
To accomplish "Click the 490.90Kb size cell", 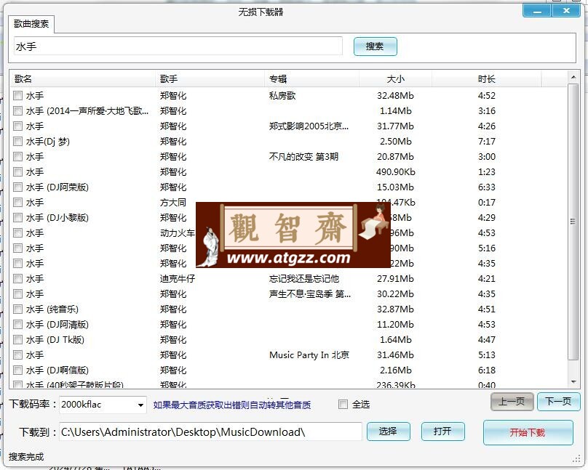I will (x=396, y=172).
